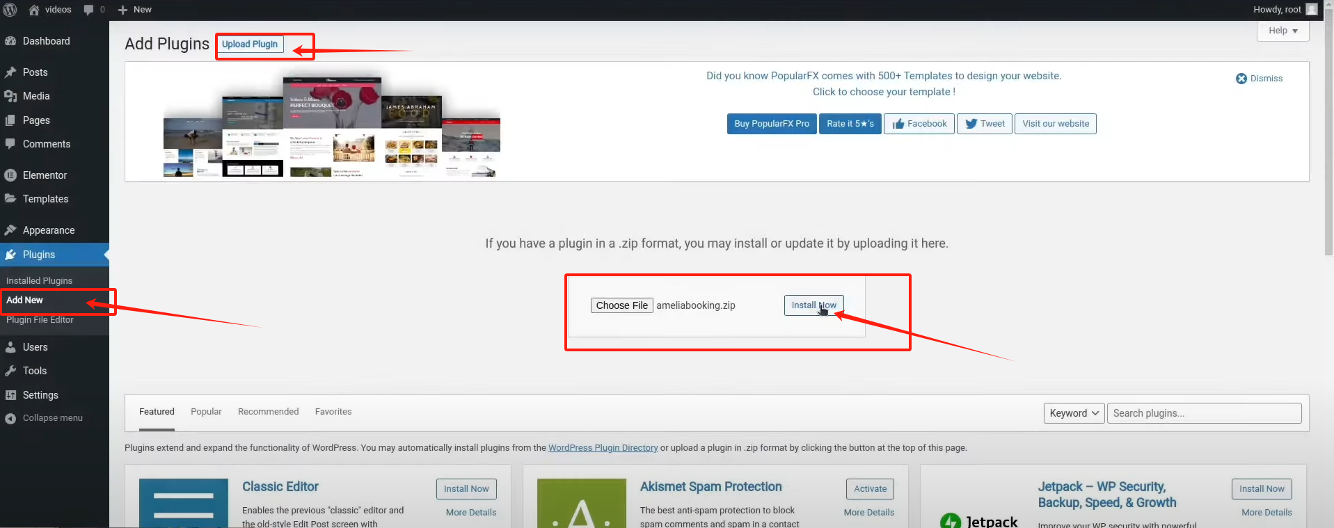Click the Pages sidebar icon
This screenshot has height=528, width=1334.
click(x=10, y=120)
